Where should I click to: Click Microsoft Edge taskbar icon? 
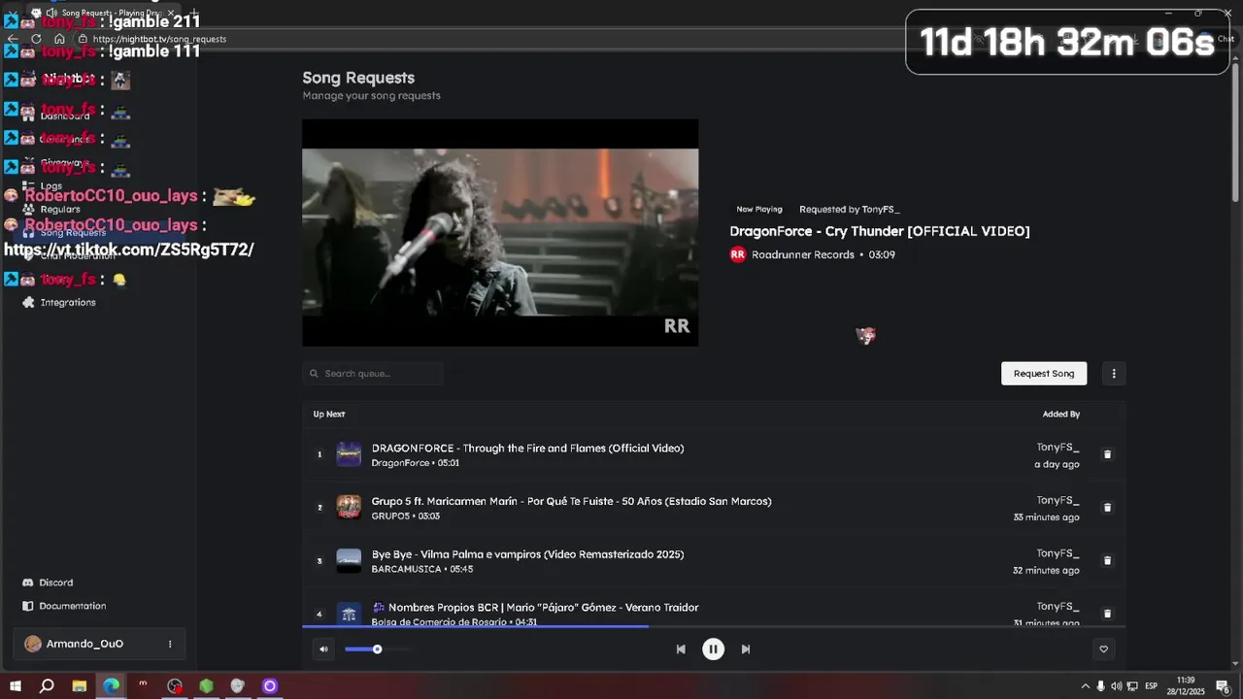112,685
